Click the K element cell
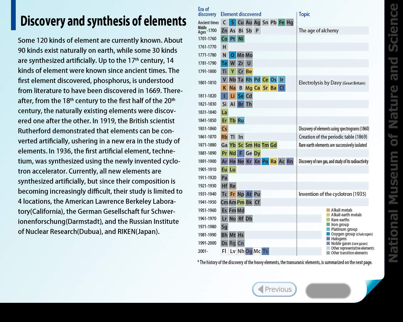403x322 pixels. coord(224,88)
